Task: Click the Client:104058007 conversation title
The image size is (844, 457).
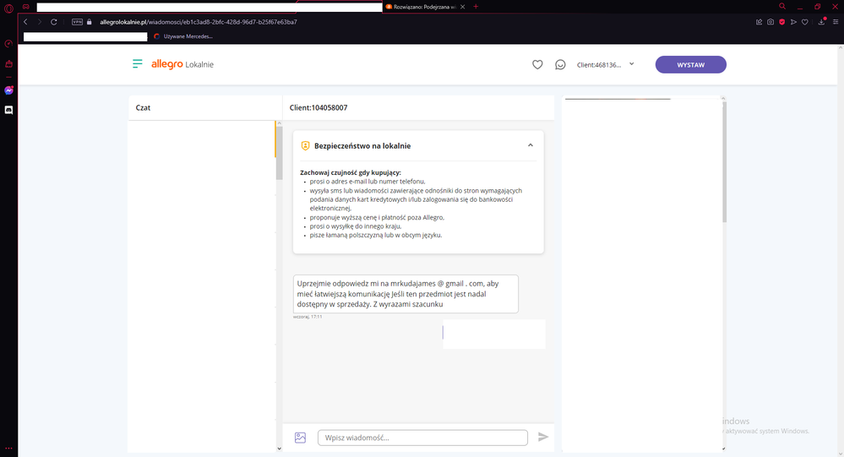Action: pyautogui.click(x=319, y=107)
